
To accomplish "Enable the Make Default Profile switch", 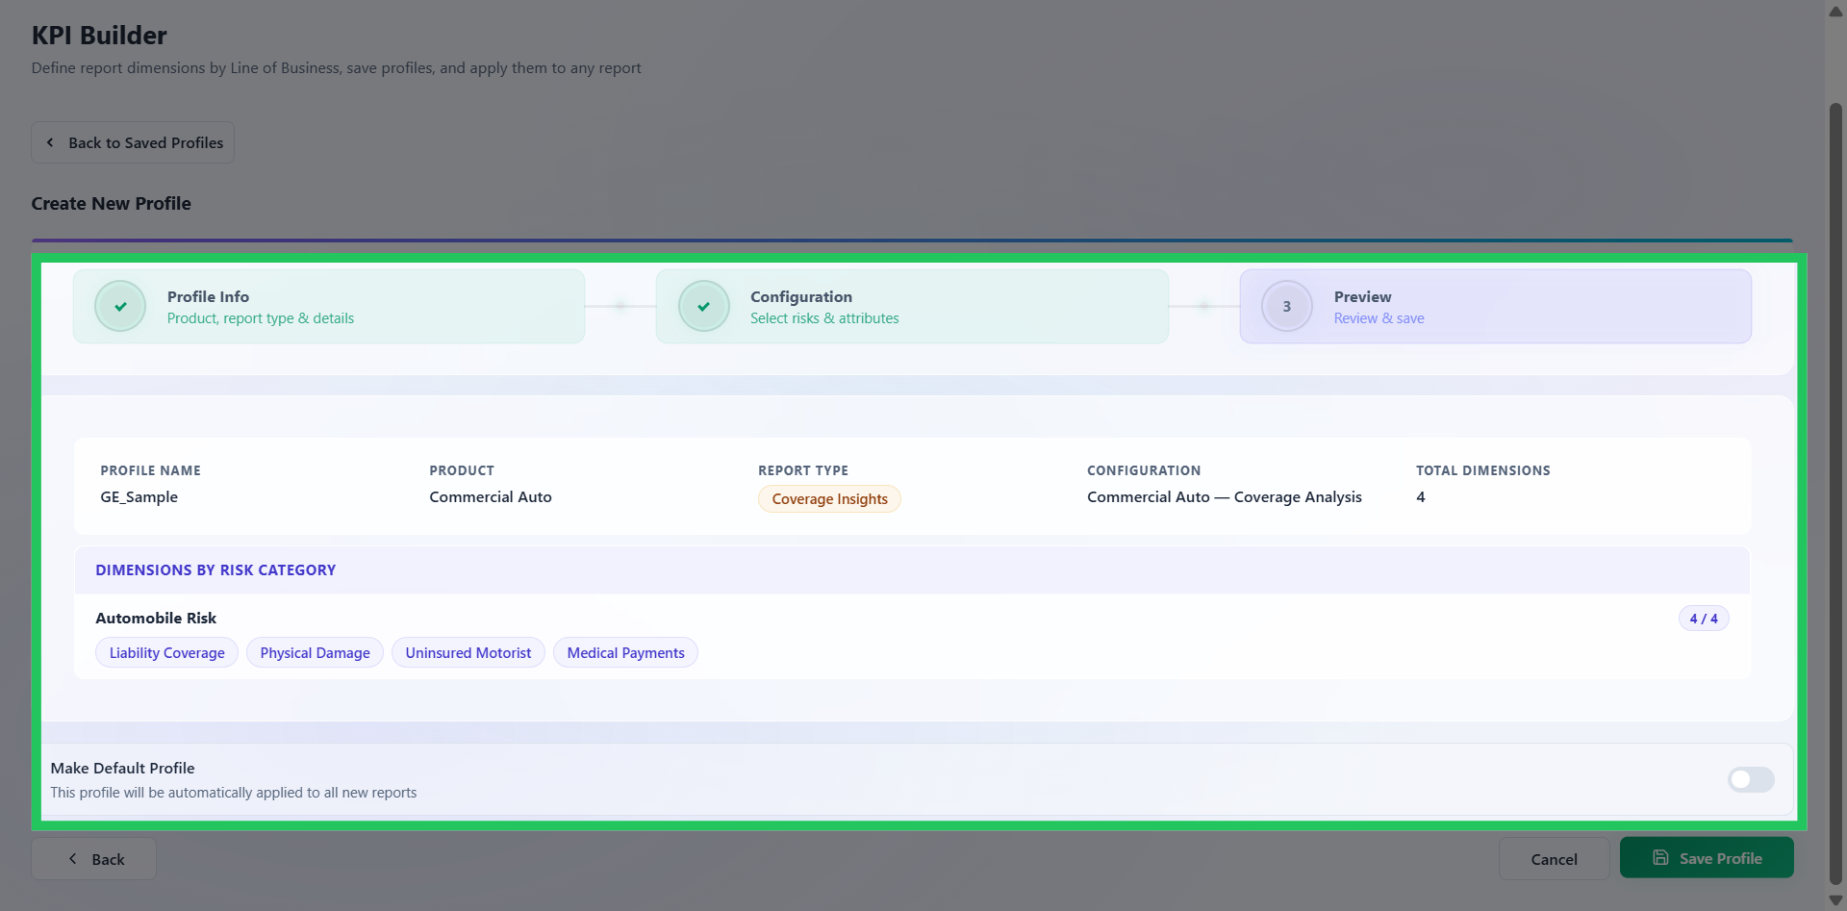I will [x=1751, y=779].
